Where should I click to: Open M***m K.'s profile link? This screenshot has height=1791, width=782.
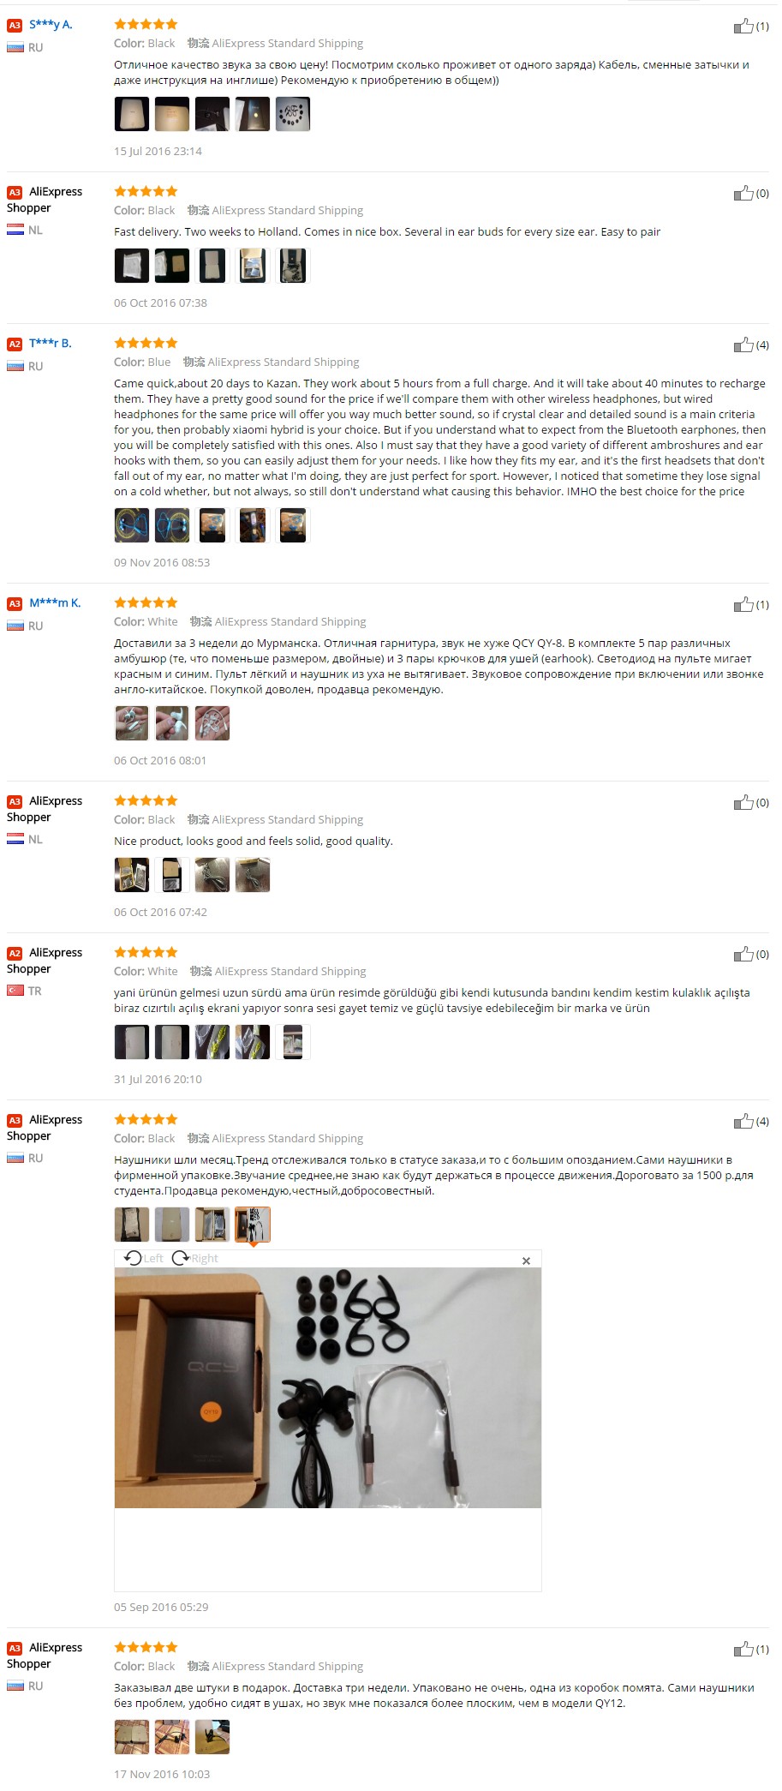click(x=55, y=603)
